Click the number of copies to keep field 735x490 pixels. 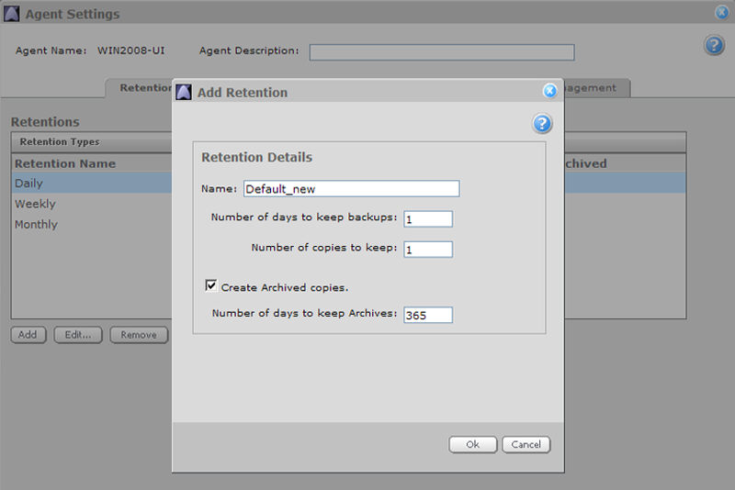point(427,249)
